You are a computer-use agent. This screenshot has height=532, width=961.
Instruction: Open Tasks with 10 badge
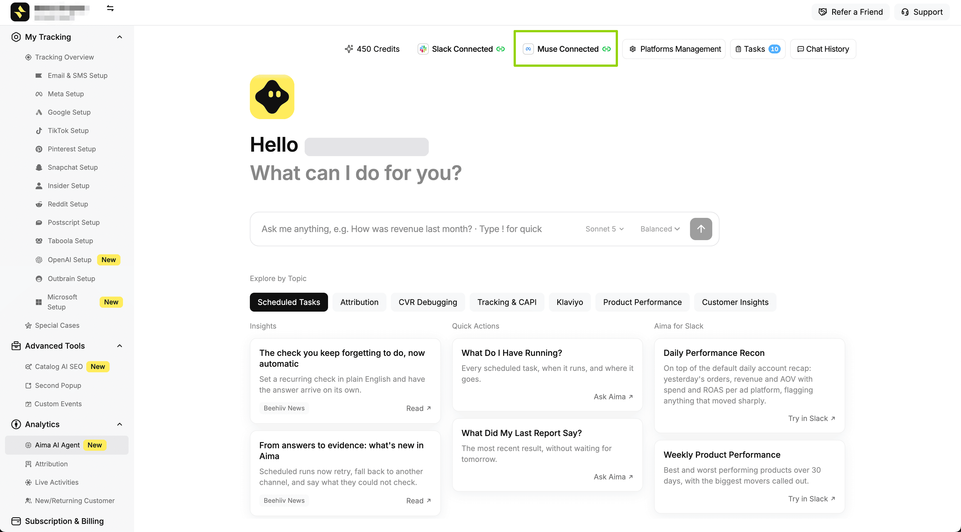pyautogui.click(x=757, y=49)
